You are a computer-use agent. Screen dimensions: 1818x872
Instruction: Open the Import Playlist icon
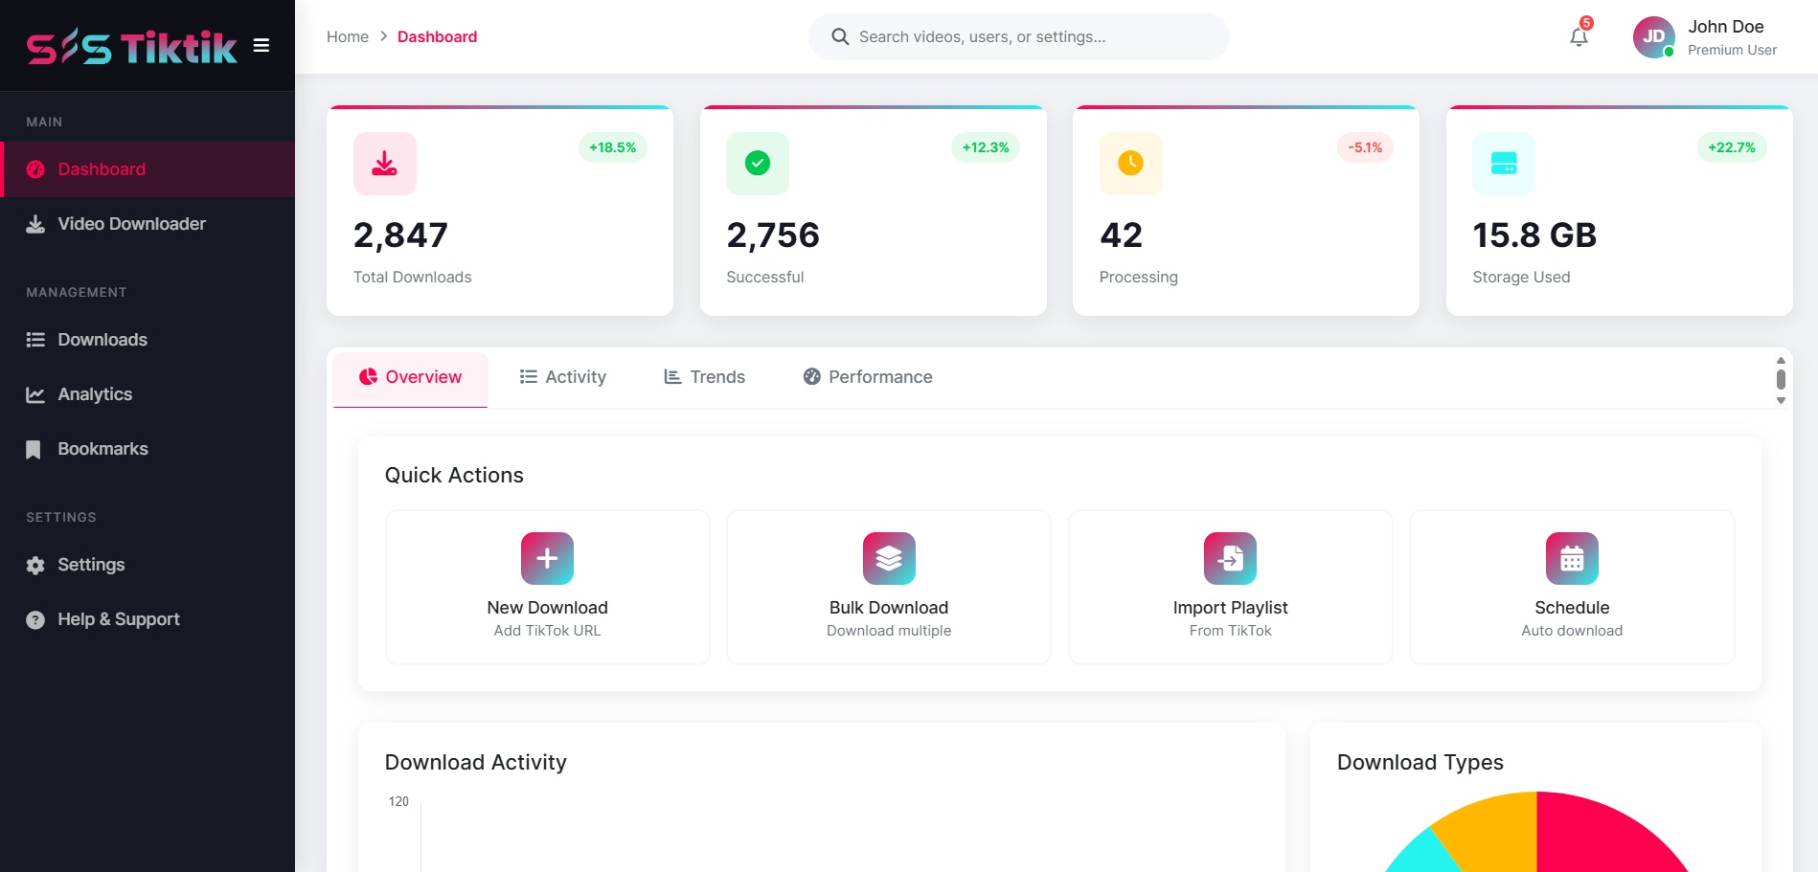point(1230,558)
